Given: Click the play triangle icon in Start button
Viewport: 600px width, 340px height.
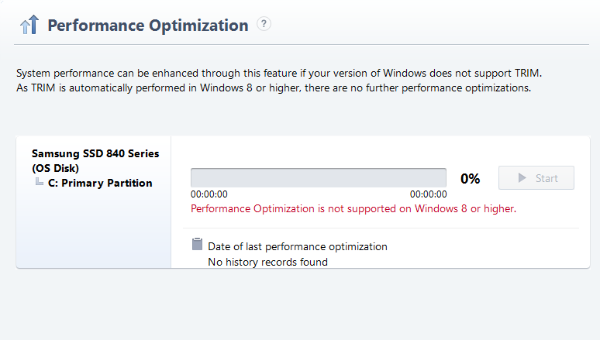Looking at the screenshot, I should pyautogui.click(x=522, y=178).
